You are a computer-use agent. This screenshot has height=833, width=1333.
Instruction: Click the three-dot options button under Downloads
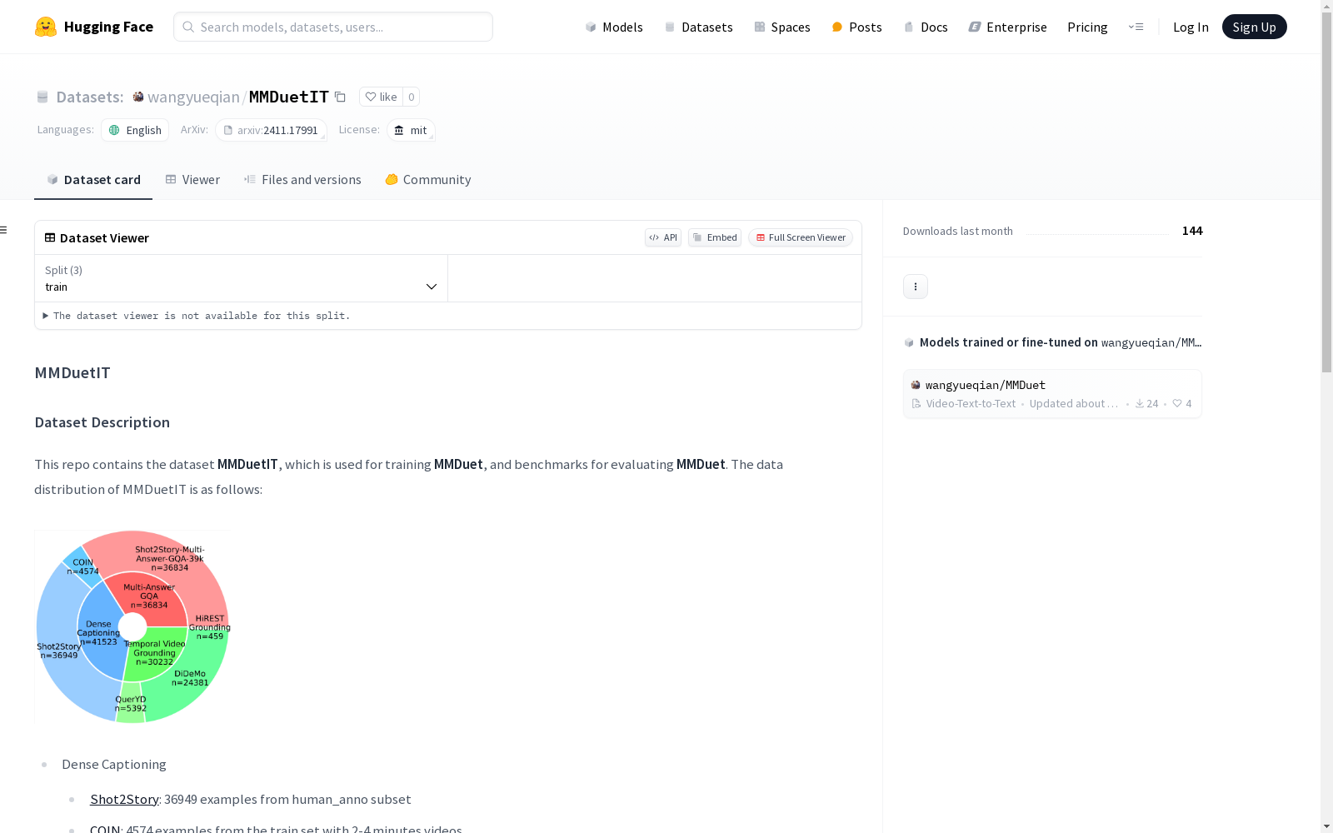[x=916, y=287]
